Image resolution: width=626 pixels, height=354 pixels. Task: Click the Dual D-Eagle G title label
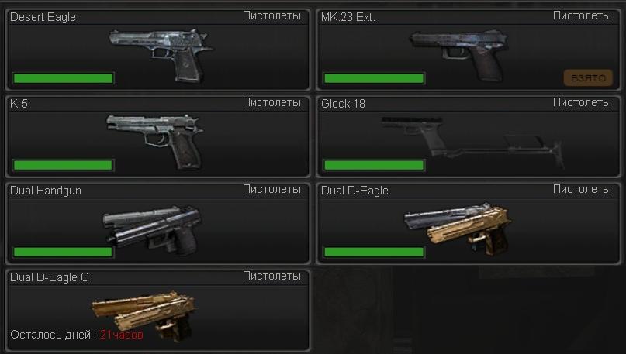50,277
